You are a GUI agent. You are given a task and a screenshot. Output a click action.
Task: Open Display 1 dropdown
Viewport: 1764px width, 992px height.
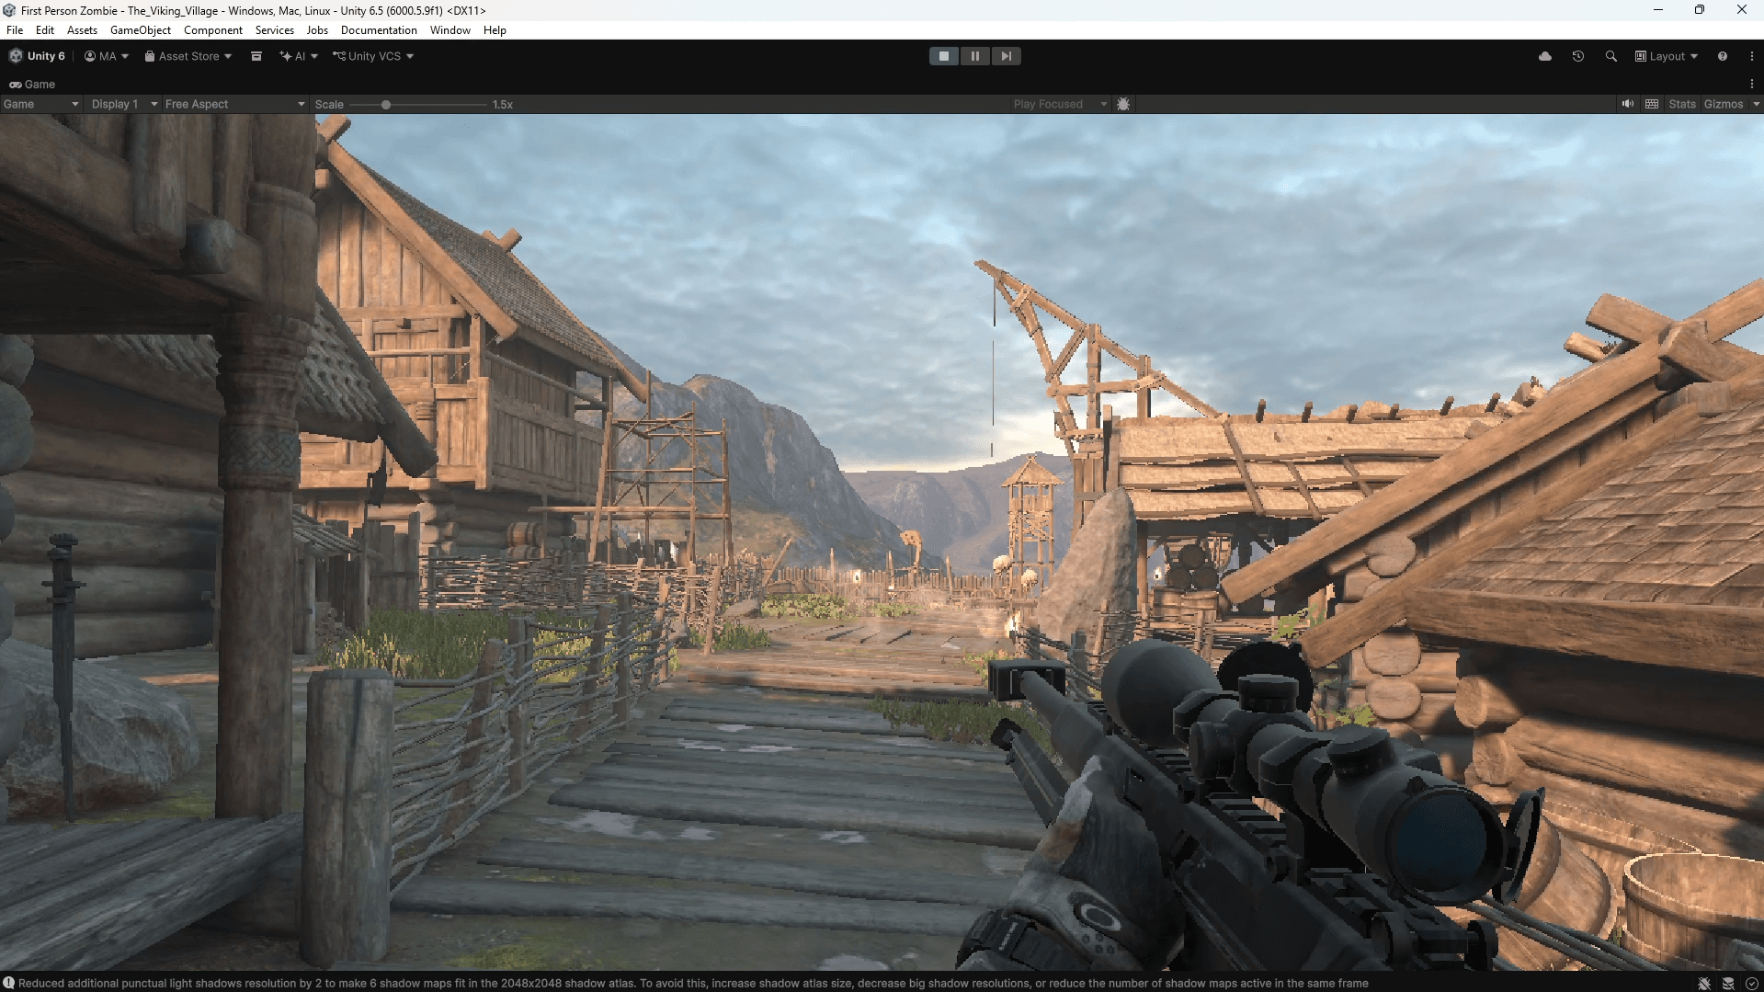[124, 104]
